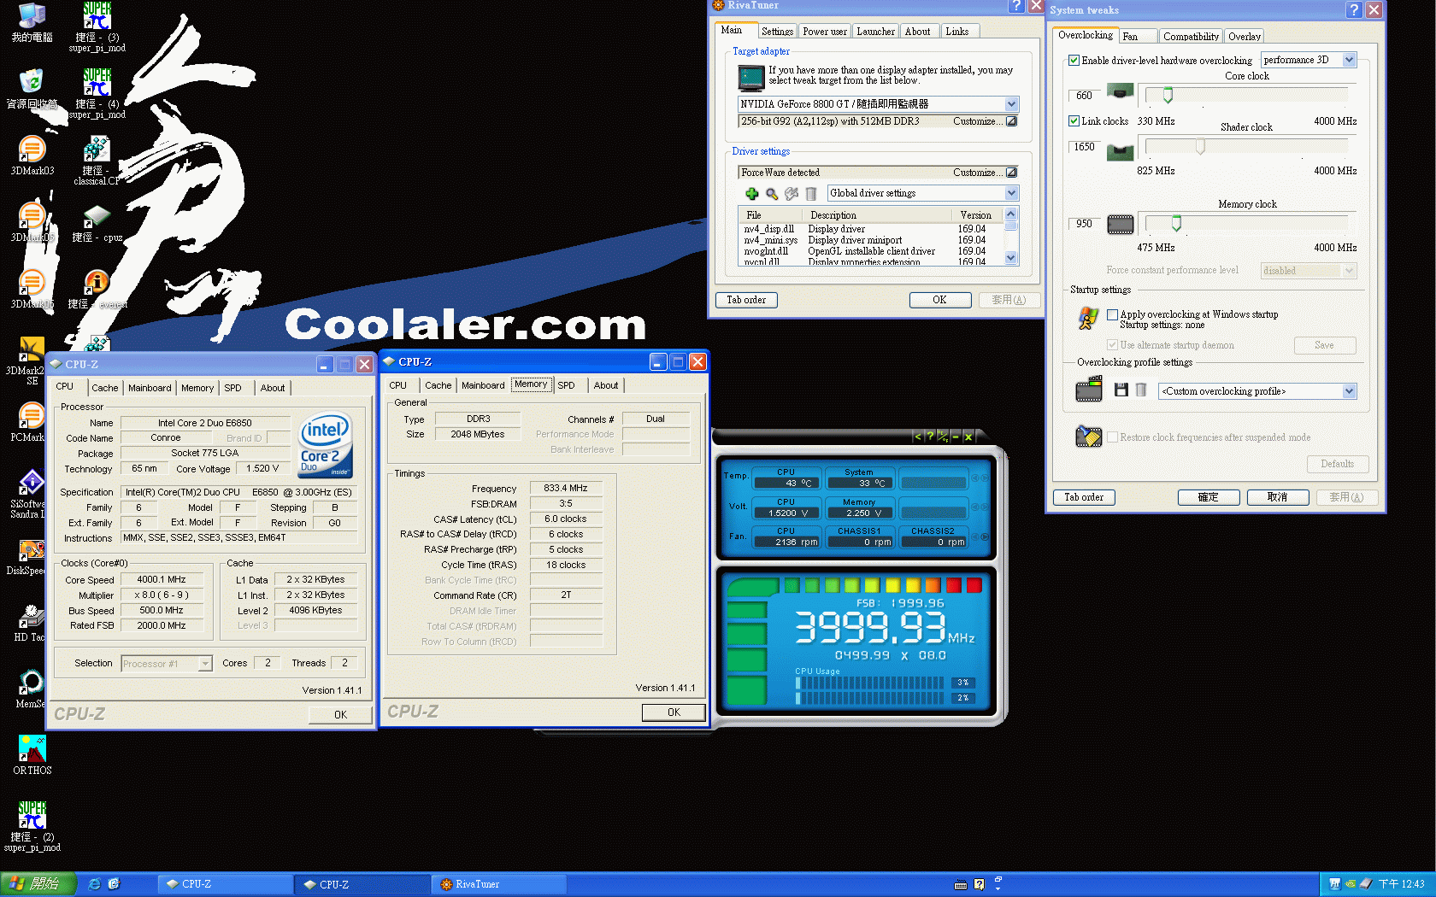The height and width of the screenshot is (897, 1436).
Task: Click 取消 button in System tweaks
Action: 1277,497
